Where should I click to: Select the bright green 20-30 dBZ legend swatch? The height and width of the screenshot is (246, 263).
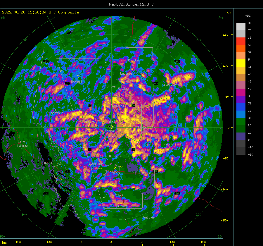click(241, 122)
